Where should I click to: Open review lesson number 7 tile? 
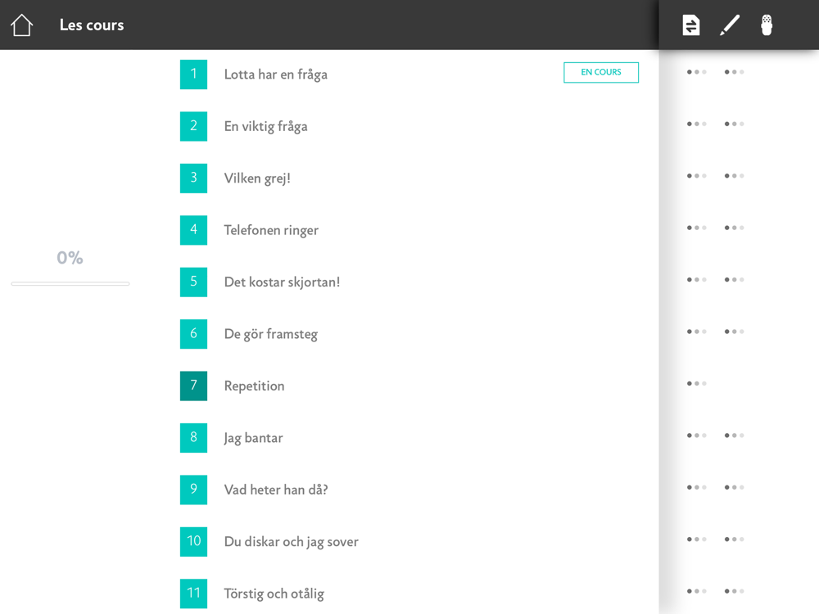(194, 386)
